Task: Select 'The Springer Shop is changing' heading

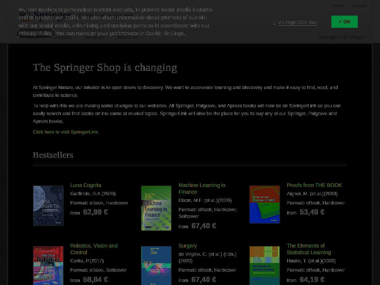Action: (x=105, y=68)
